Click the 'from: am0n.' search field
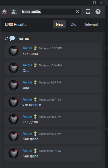Screen dimensions: 108x168 tap(51, 12)
